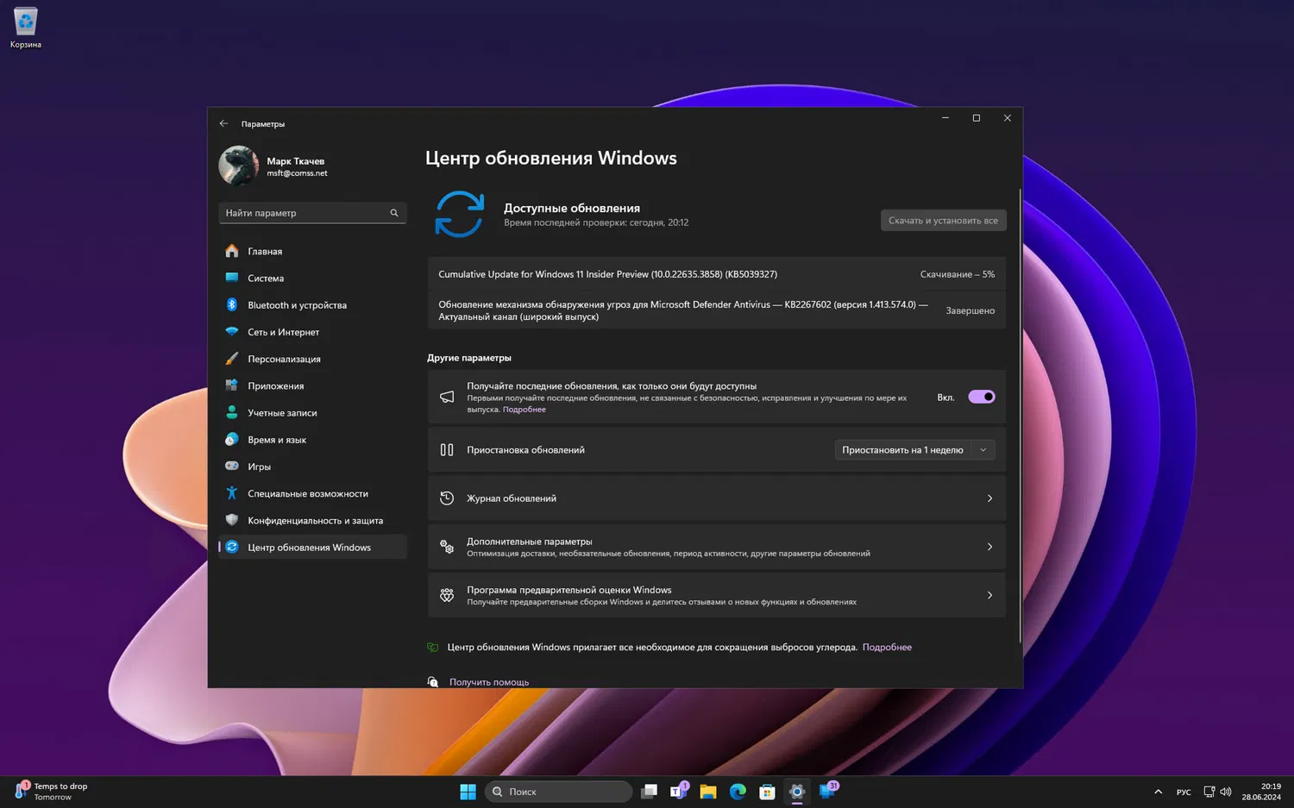Open the clock showing 20:19 and 28.06.2024

coord(1261,792)
